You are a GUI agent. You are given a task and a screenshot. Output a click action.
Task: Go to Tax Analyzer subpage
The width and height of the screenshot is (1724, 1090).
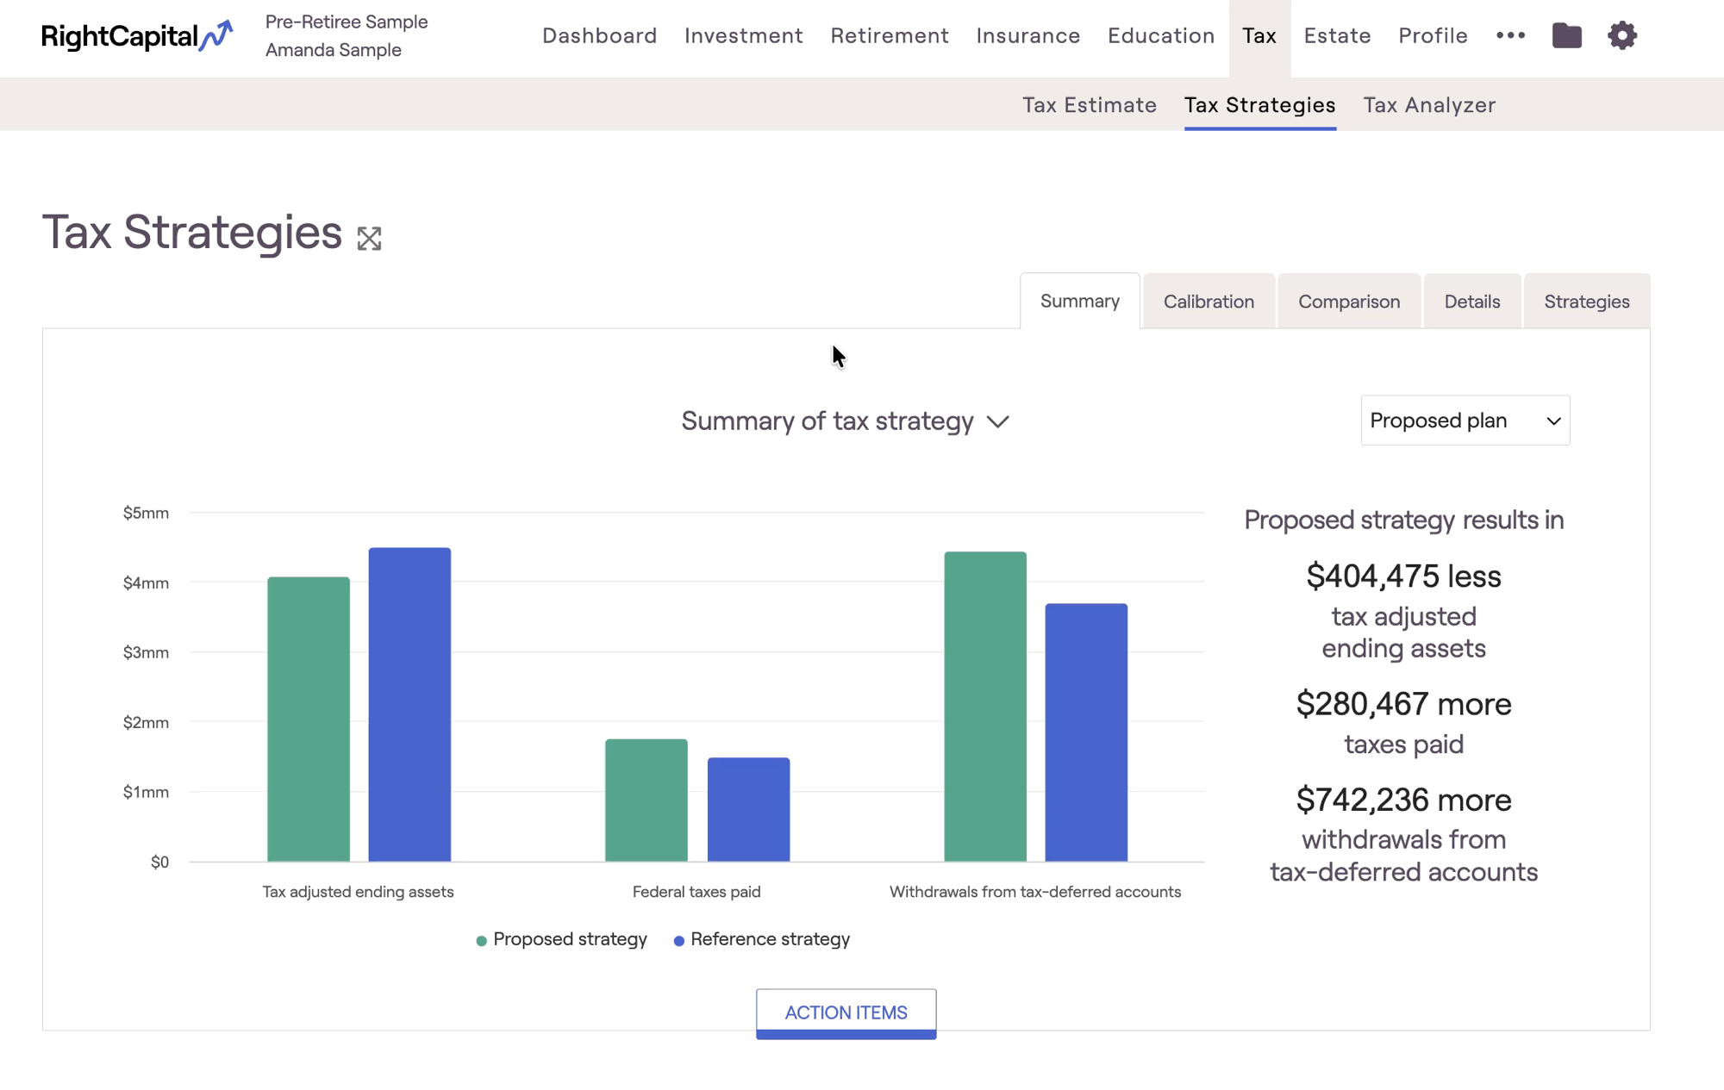pyautogui.click(x=1429, y=105)
